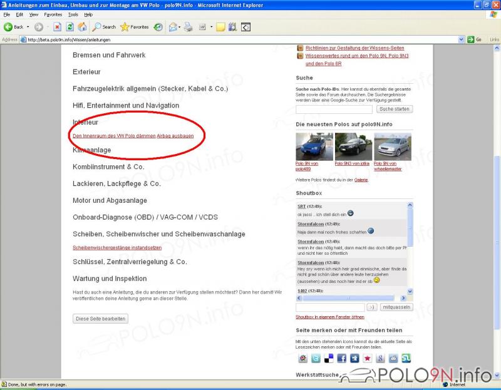Screen dimensions: 501x390
Task: Stop loading with the red X icon
Action: (57, 27)
